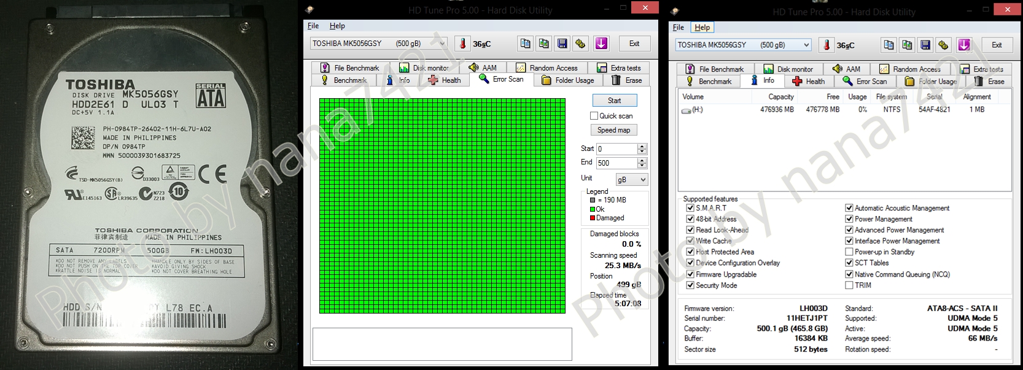The image size is (1023, 370).
Task: Options gear icon in Error Scan window toolbar
Action: point(580,44)
